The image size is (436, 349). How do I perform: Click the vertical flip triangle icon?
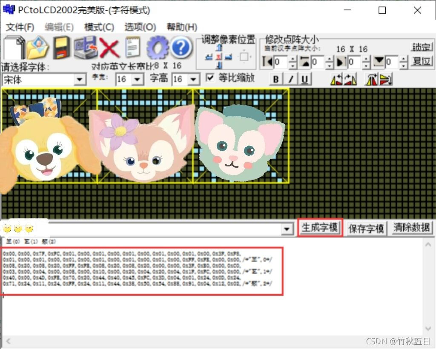386,80
